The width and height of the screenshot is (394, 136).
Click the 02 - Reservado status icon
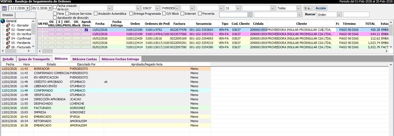[x=8, y=30]
